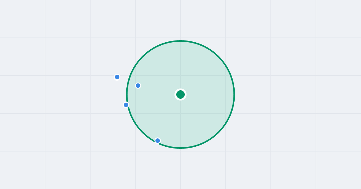Click the green center marker of the circle

click(x=180, y=94)
